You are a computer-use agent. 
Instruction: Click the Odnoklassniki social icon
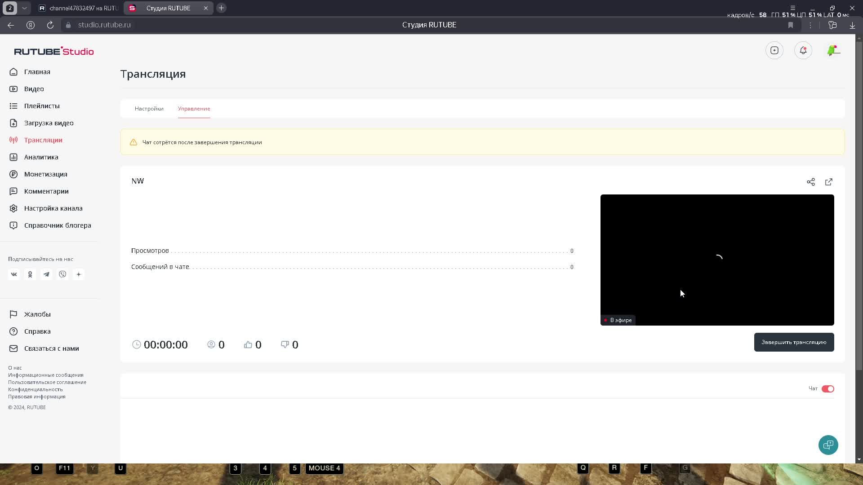[x=30, y=274]
